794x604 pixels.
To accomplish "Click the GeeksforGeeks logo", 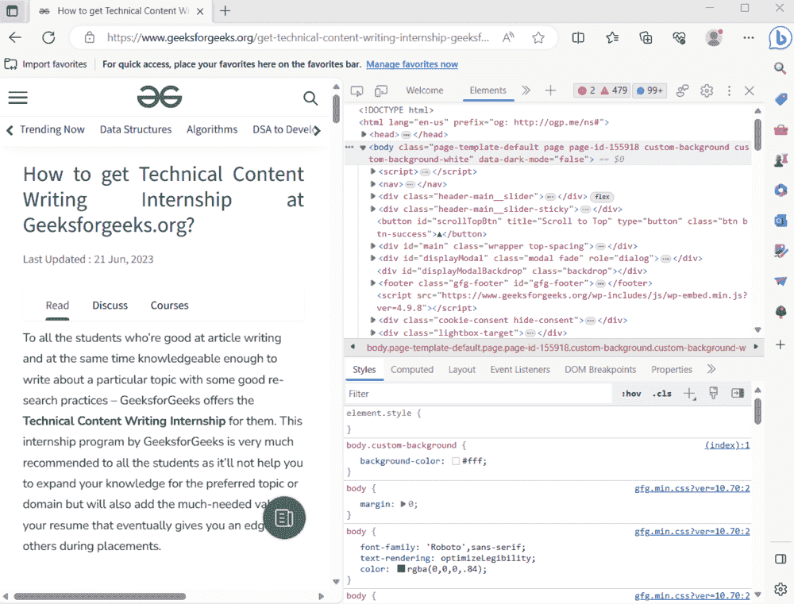I will (x=160, y=96).
